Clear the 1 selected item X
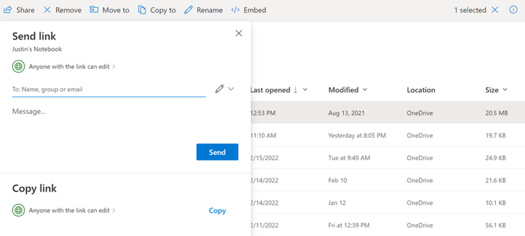Image resolution: width=525 pixels, height=236 pixels. click(x=495, y=10)
